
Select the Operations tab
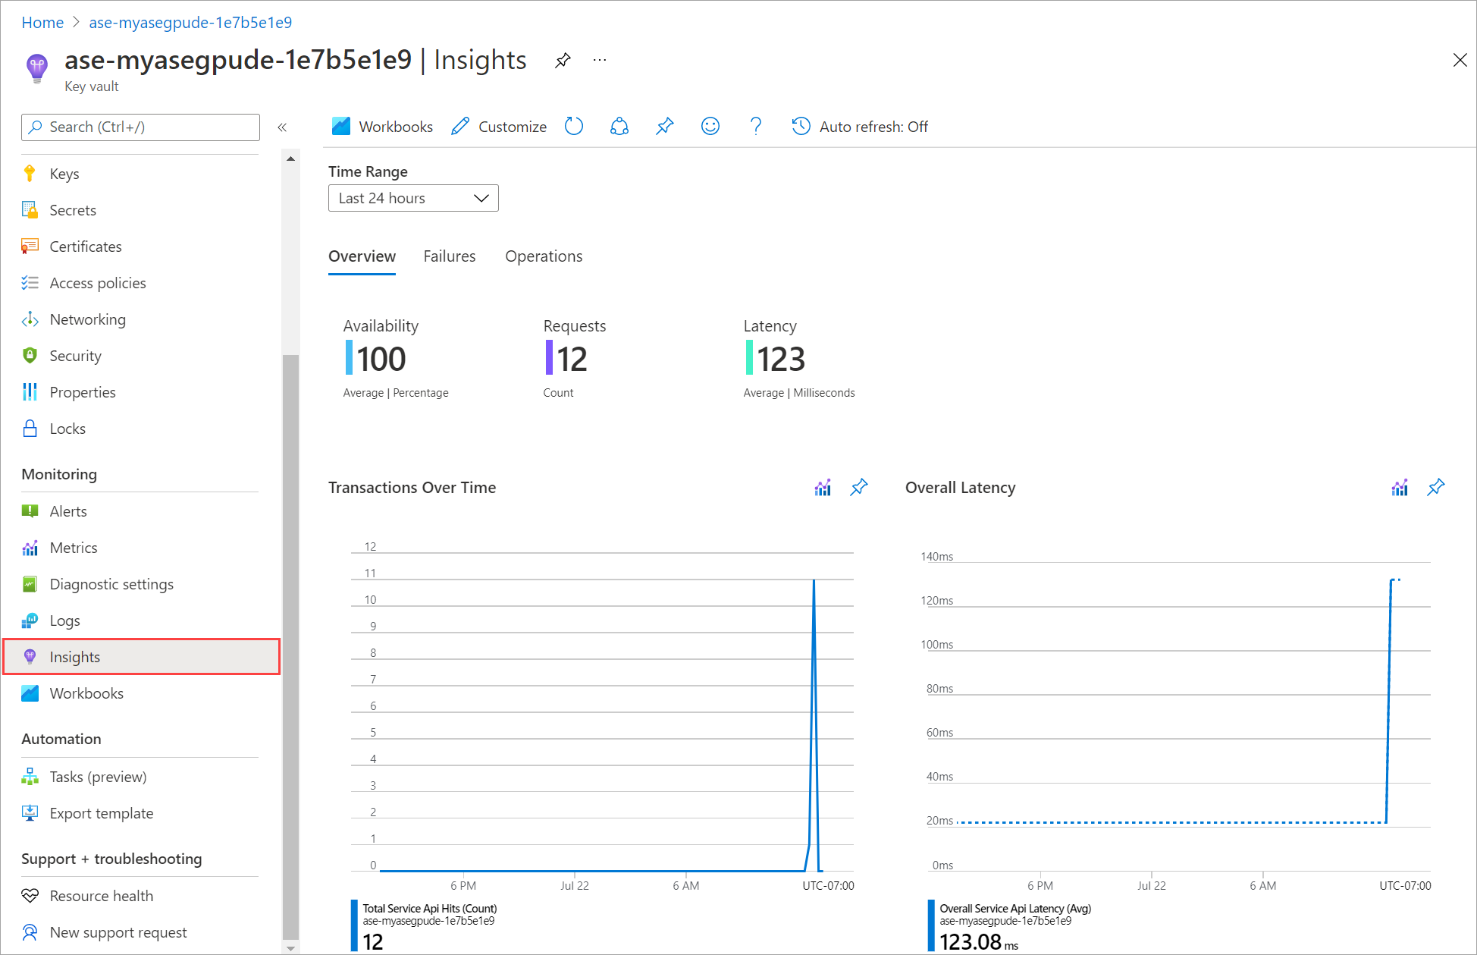(x=543, y=256)
